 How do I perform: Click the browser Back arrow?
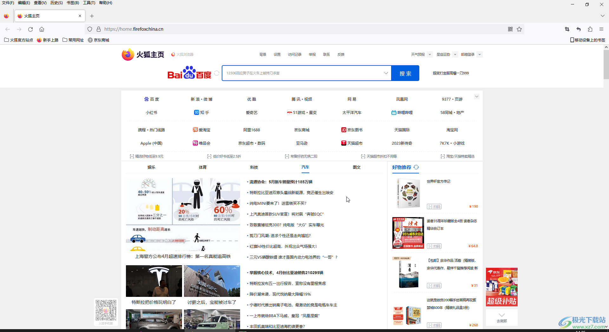(x=8, y=29)
